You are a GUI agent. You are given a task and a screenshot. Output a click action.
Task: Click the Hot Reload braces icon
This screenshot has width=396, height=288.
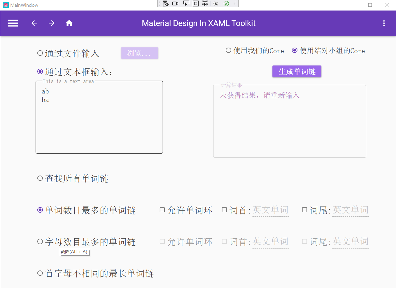(216, 4)
